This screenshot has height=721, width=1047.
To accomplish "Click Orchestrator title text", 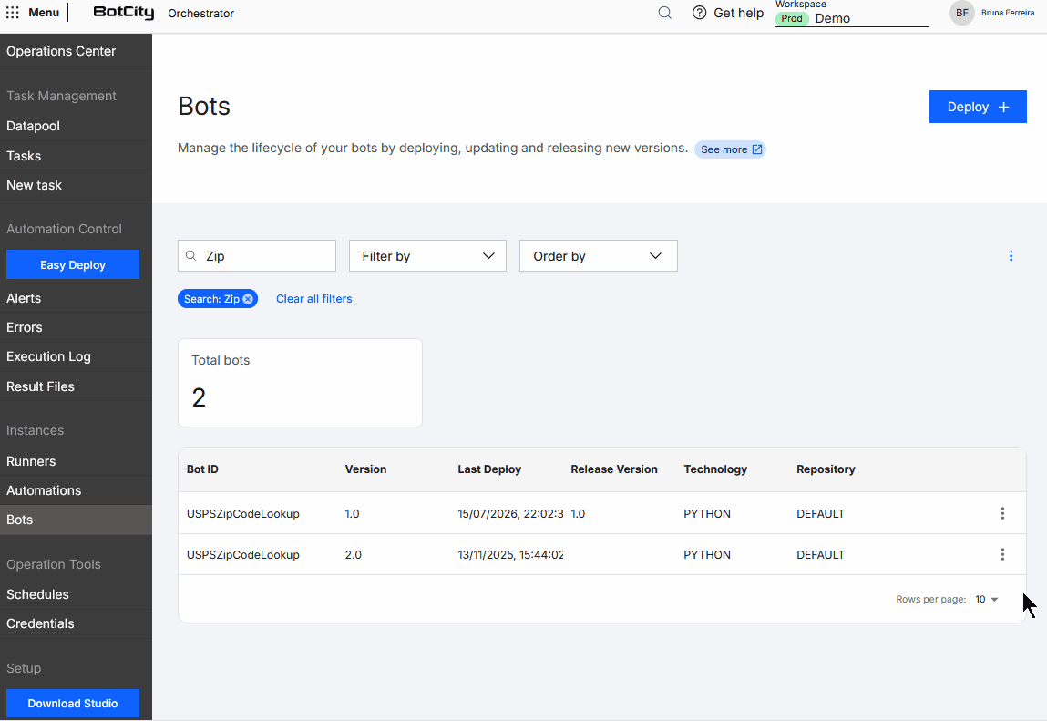I will coord(201,14).
